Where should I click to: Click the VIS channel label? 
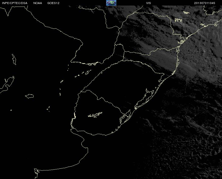click(x=148, y=3)
